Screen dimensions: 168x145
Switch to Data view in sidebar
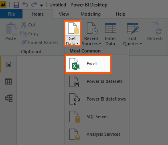(8, 81)
